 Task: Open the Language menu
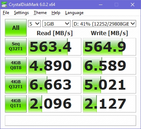(74, 13)
